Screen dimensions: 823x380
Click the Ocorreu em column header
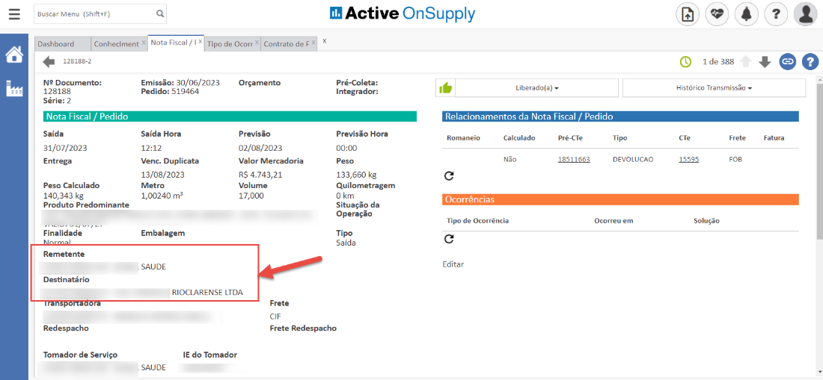pyautogui.click(x=614, y=221)
